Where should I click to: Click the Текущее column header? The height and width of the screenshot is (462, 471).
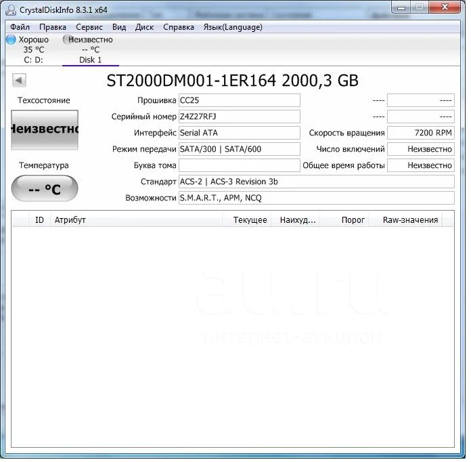[246, 220]
